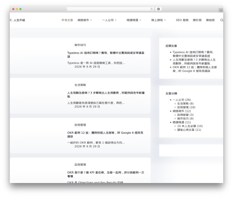
Task: Open 品牌經營 (3) subcategory in sidebar
Action: (x=185, y=115)
